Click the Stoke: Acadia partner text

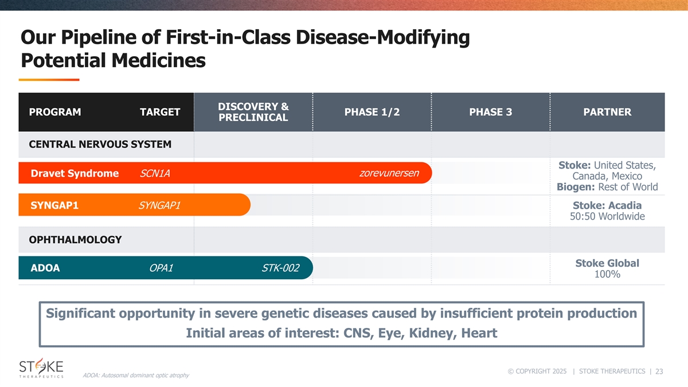click(607, 205)
